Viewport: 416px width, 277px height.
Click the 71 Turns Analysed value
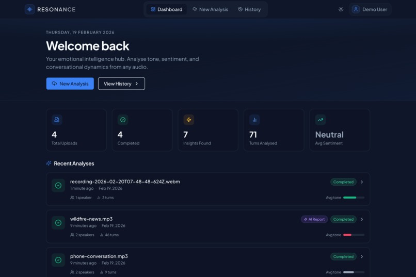253,135
